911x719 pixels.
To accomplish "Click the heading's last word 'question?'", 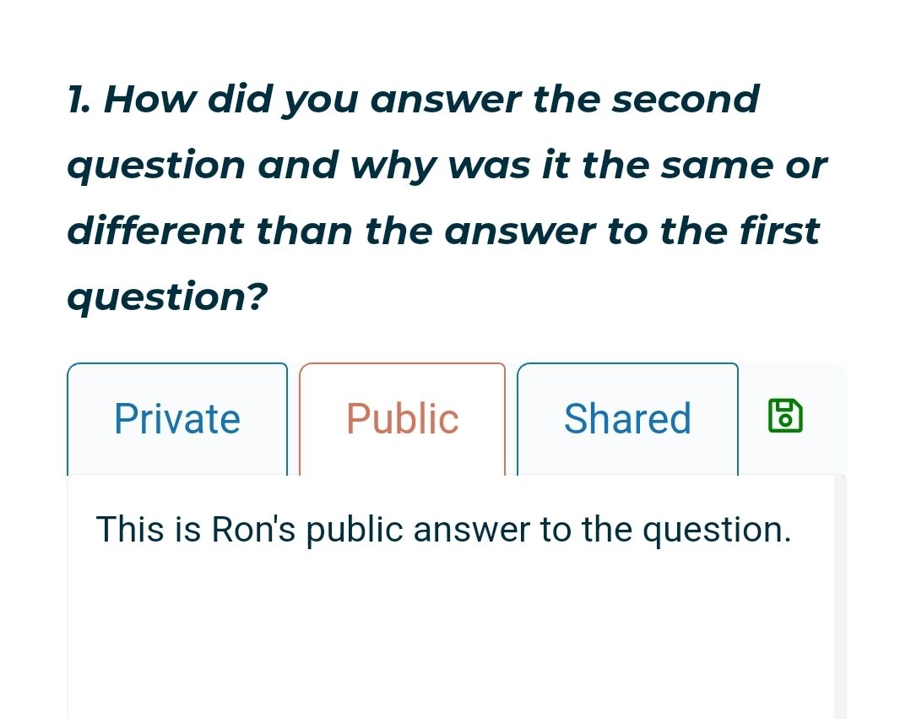I will 168,297.
